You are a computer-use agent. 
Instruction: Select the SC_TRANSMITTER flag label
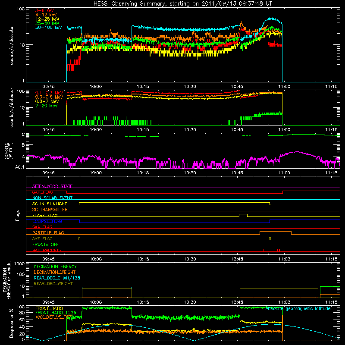(50, 209)
